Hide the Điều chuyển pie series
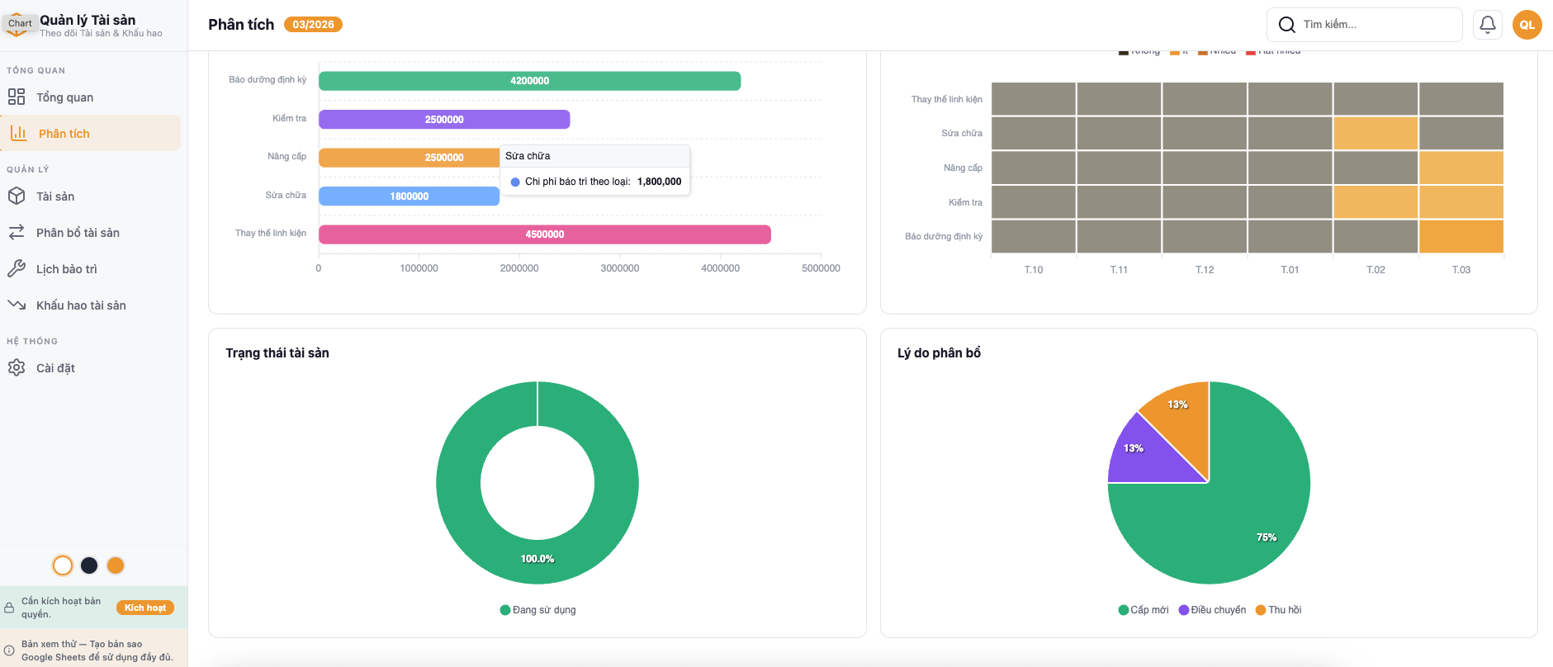 [x=1212, y=610]
